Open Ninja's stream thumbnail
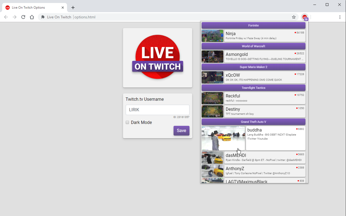Screen dimensions: 346x216 pyautogui.click(x=212, y=36)
